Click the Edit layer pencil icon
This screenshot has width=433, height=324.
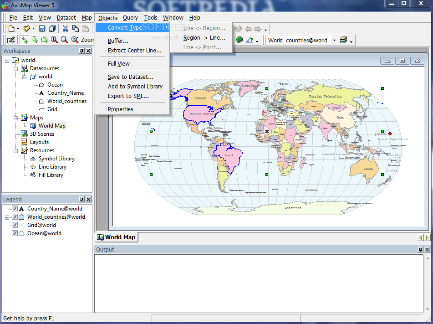[x=11, y=40]
